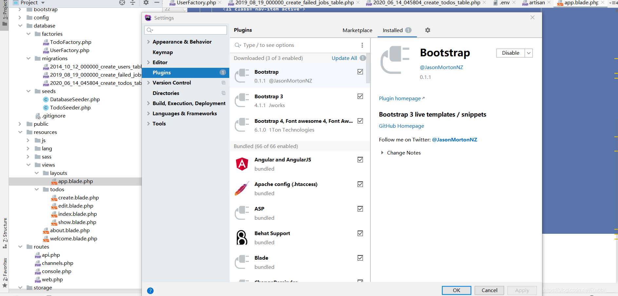Uncheck the Bootstrap 3 plugin checkbox
This screenshot has width=618, height=296.
[360, 96]
